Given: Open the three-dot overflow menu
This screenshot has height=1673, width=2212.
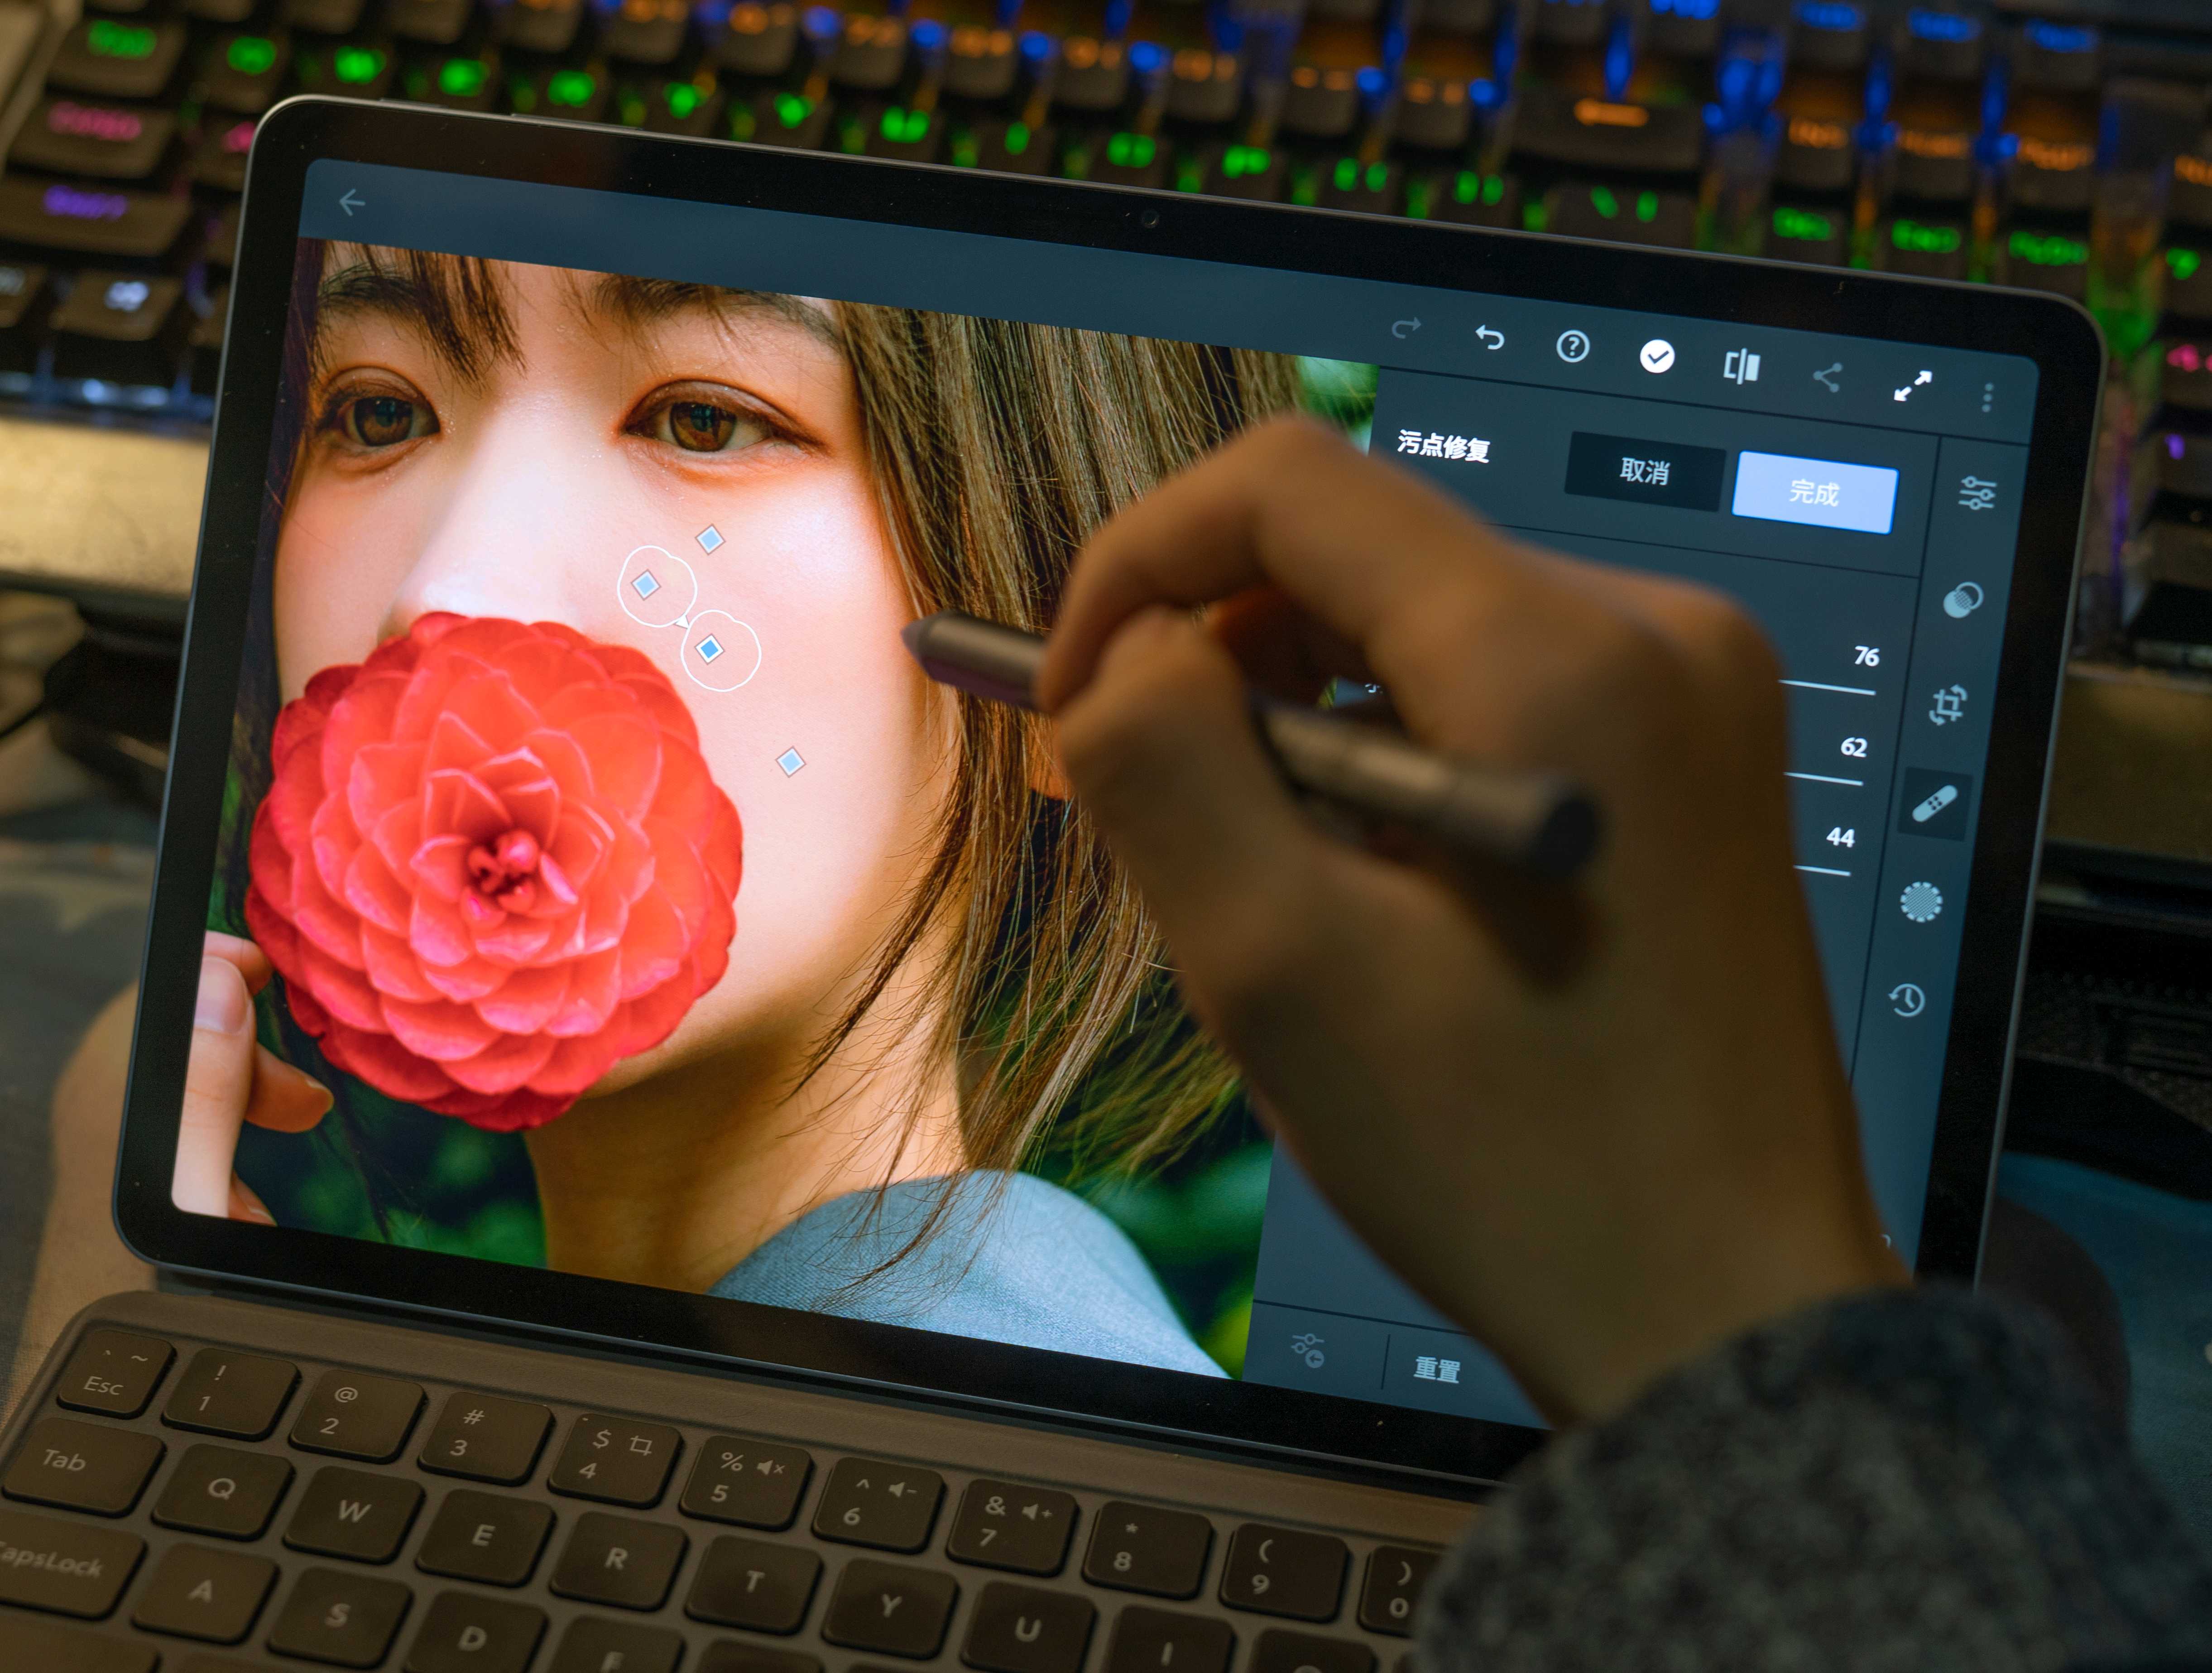Looking at the screenshot, I should pos(1987,397).
